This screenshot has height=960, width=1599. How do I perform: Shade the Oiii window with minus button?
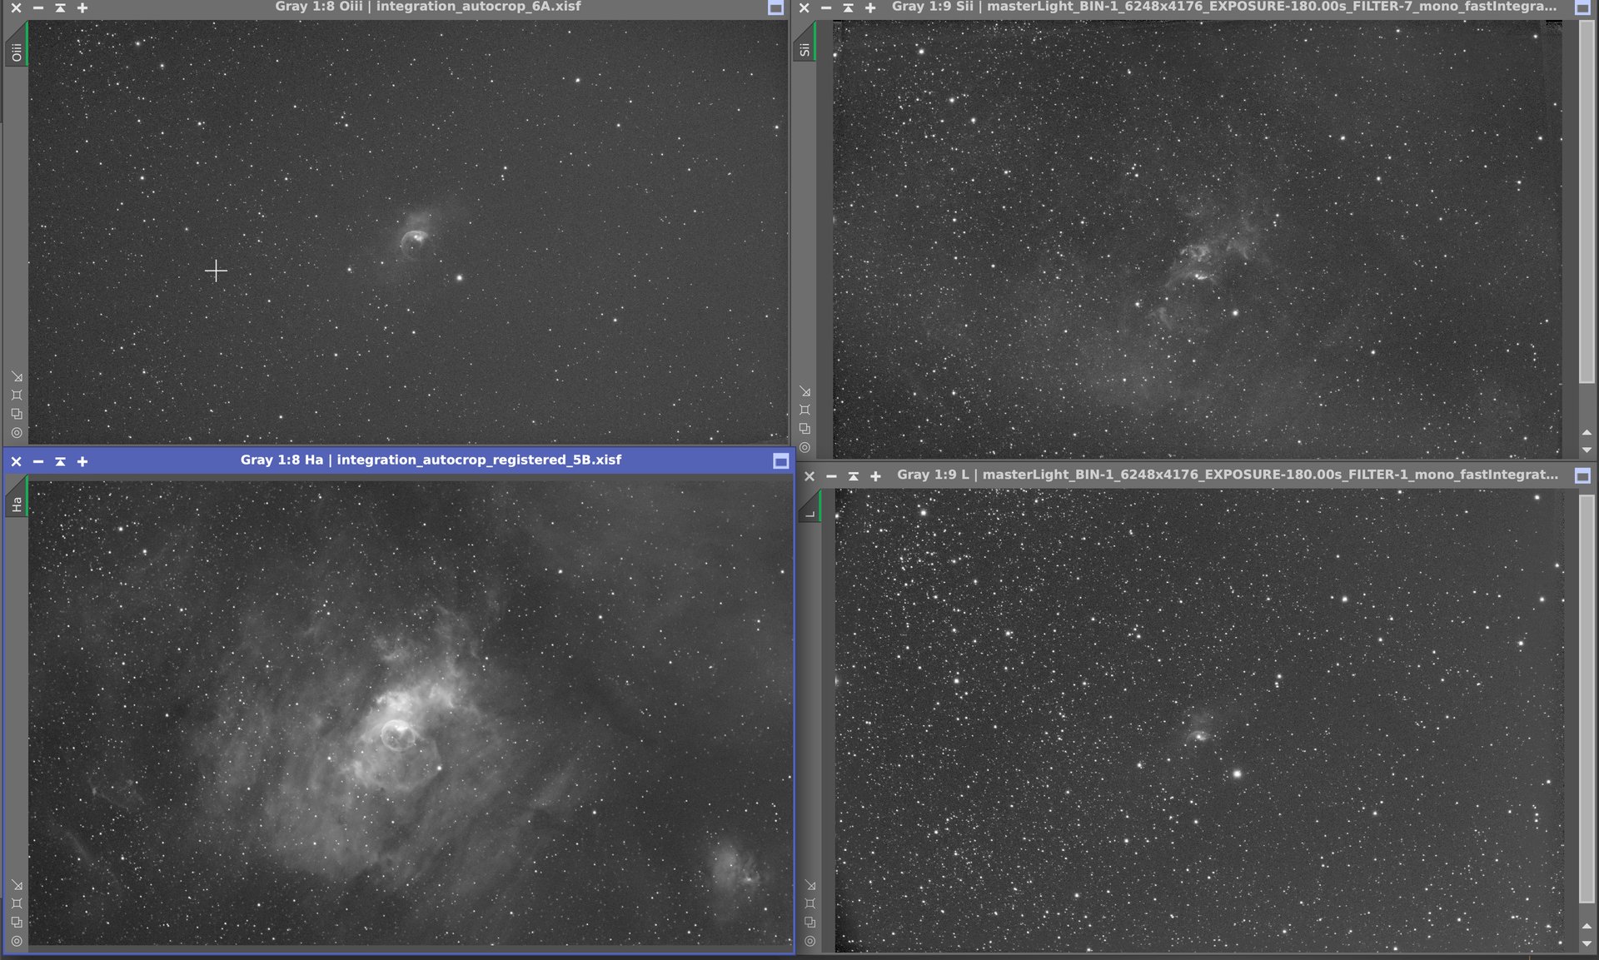38,8
